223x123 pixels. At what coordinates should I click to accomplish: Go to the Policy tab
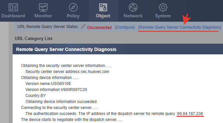pyautogui.click(x=73, y=16)
